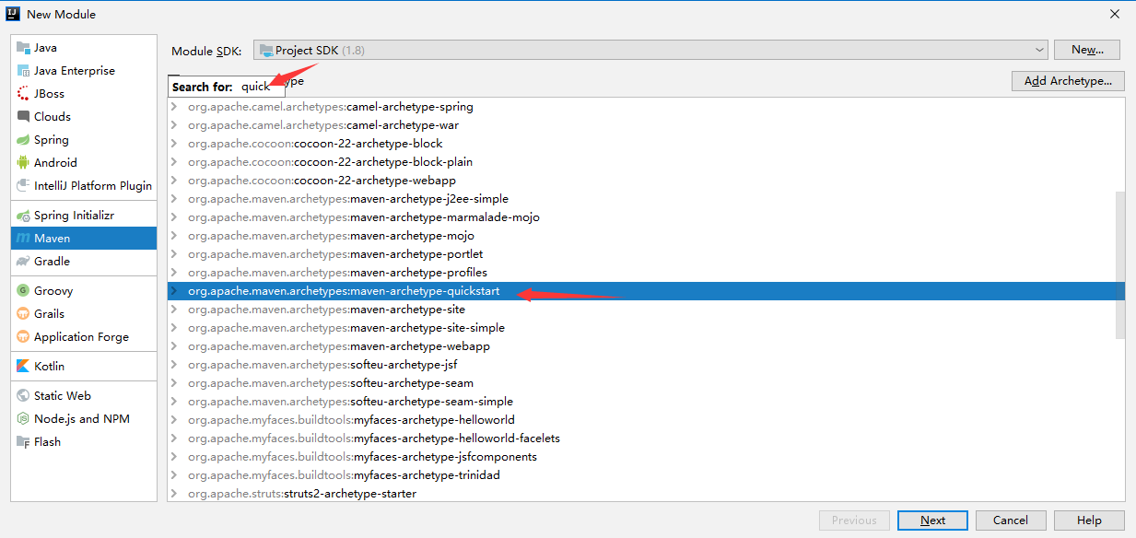Click the Android robot icon
The height and width of the screenshot is (538, 1136).
23,163
